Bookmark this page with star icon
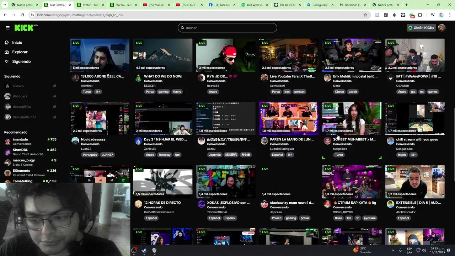 click(x=365, y=15)
